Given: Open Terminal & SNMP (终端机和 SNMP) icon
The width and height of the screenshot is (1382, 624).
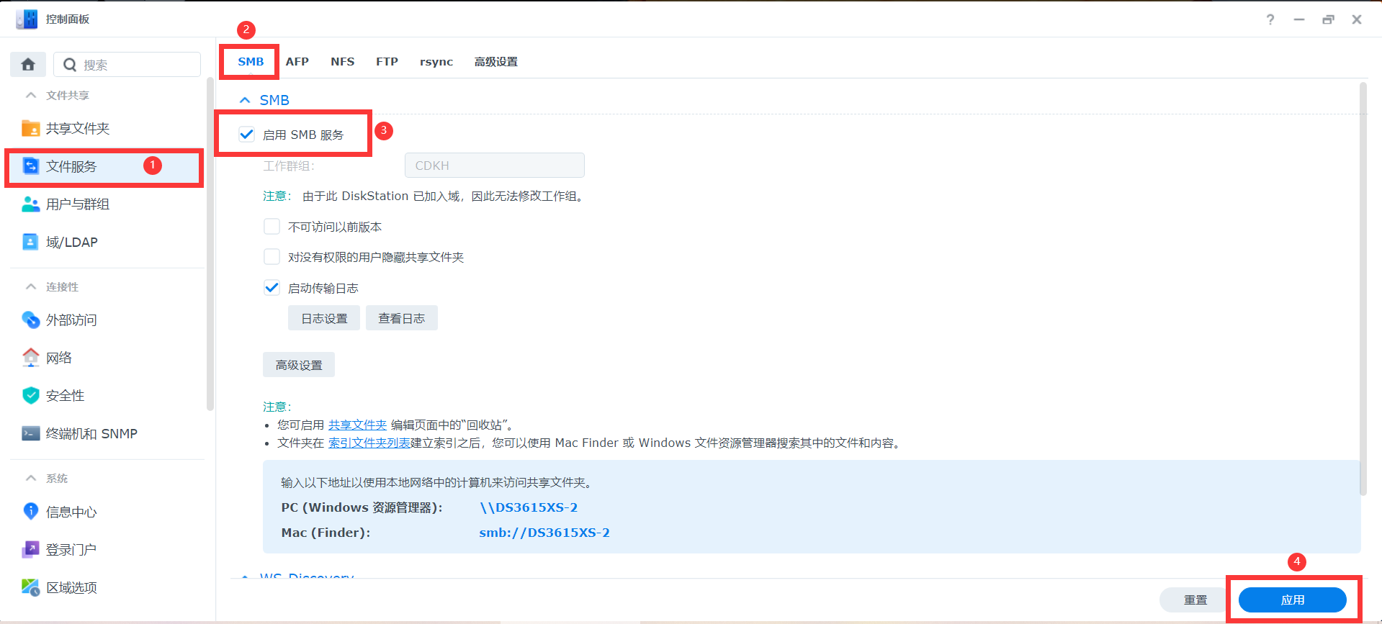Looking at the screenshot, I should (30, 433).
